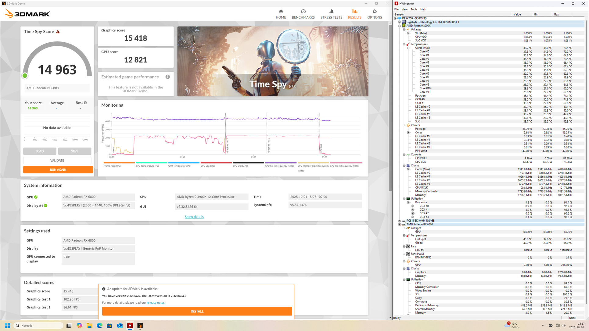Expand the PC811 SK hynix 1024GB node

400,221
